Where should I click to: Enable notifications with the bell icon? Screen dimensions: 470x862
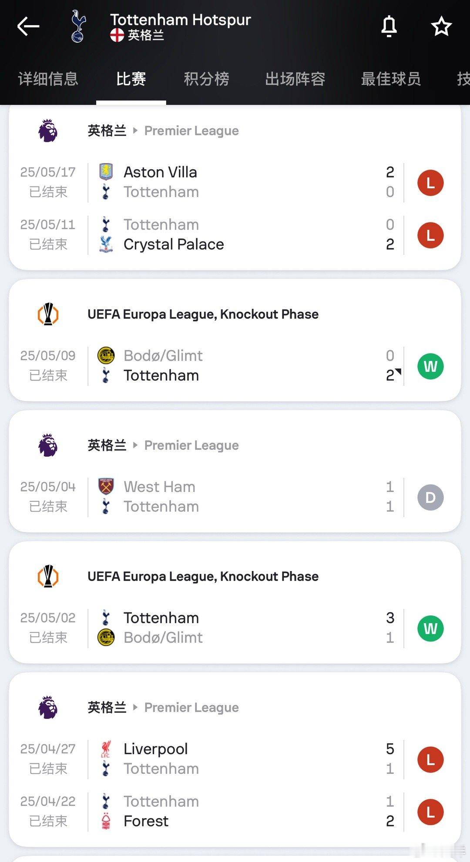389,26
